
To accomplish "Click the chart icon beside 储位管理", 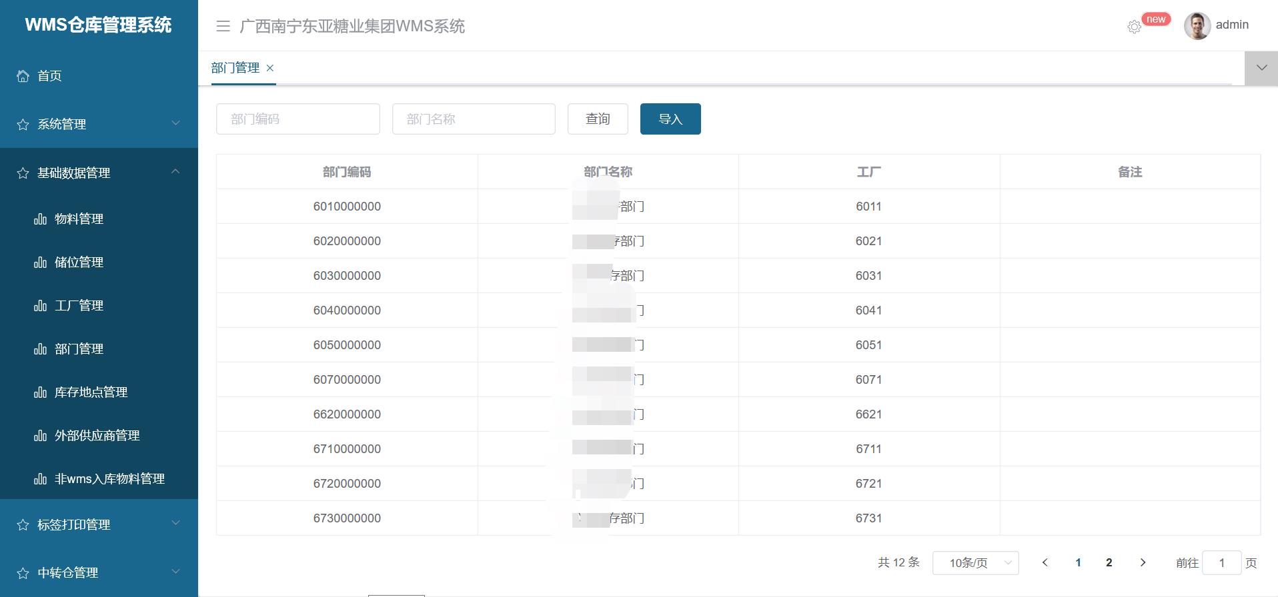I will coord(40,263).
